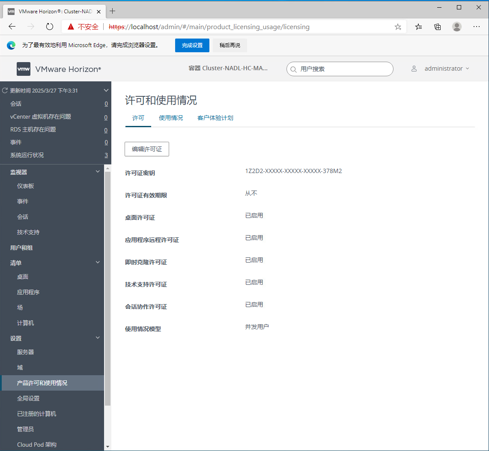Collapse the 设置 section
This screenshot has width=489, height=451.
[98, 338]
